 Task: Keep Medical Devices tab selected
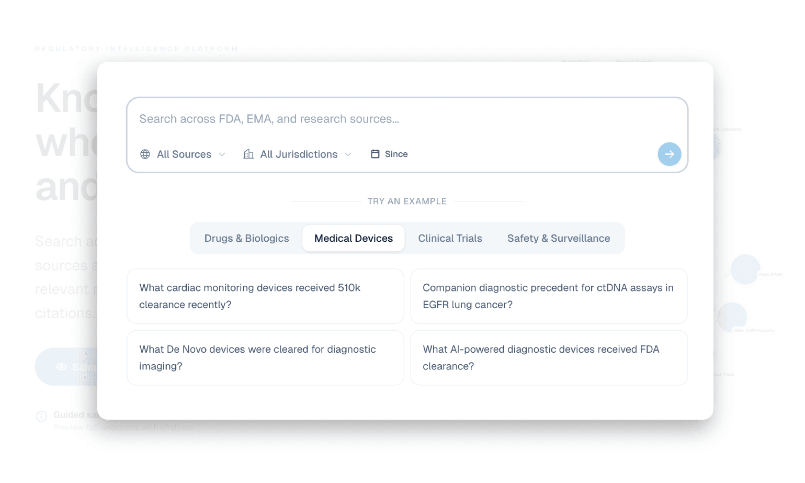[x=353, y=238]
